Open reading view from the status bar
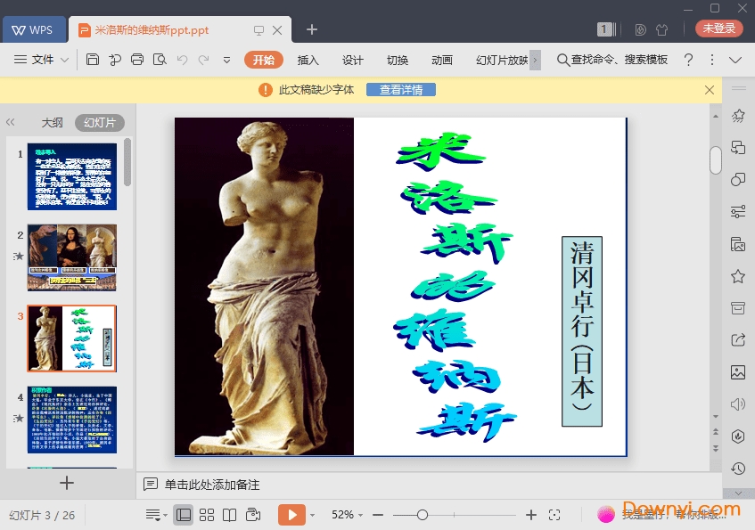755x530 pixels. coord(229,515)
